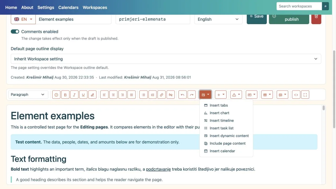Open the warning triangle alert dropdown
The image size is (336, 189).
236,95
